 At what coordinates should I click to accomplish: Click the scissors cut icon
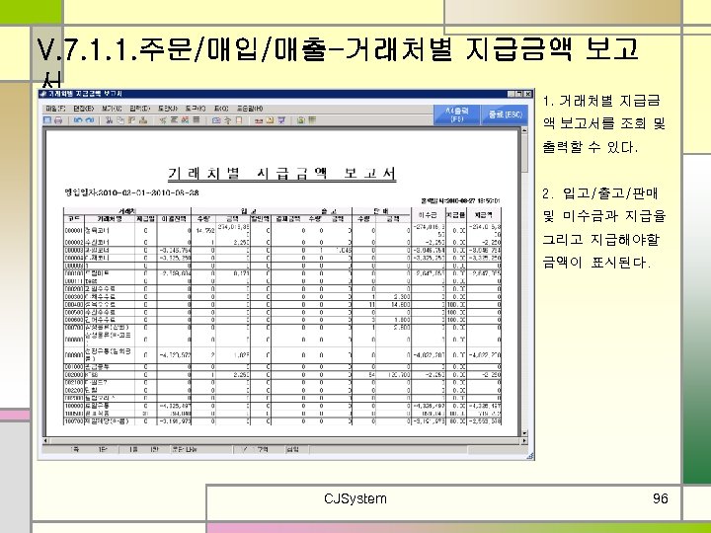(x=110, y=120)
